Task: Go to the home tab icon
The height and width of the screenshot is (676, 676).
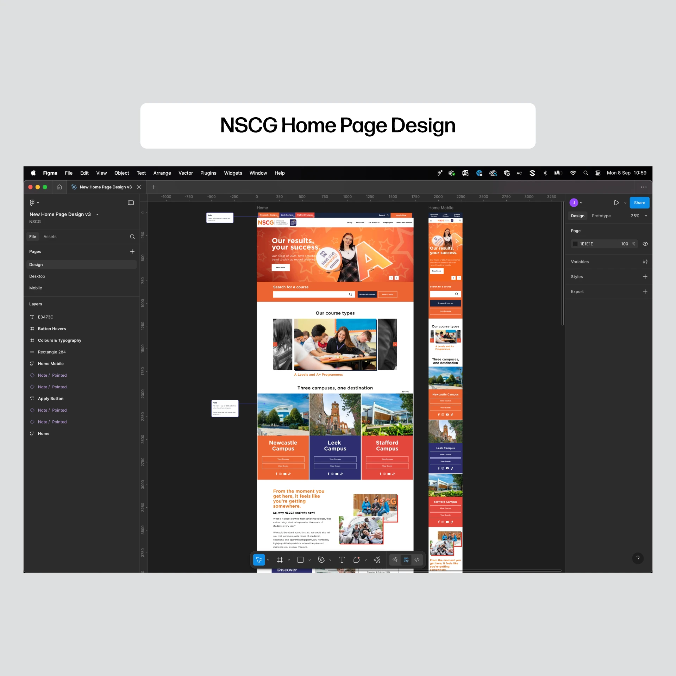Action: pyautogui.click(x=59, y=187)
